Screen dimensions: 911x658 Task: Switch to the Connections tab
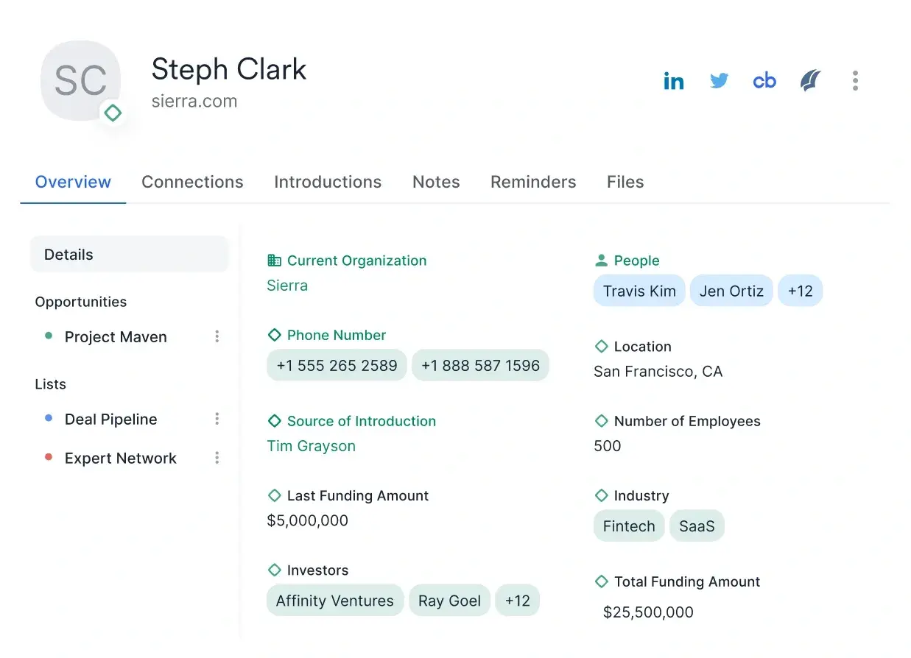point(192,182)
